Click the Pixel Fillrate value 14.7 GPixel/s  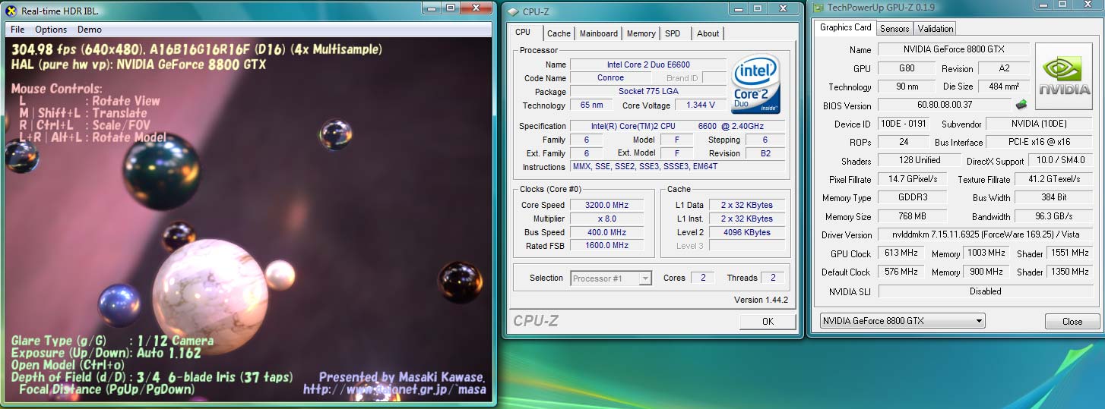912,179
